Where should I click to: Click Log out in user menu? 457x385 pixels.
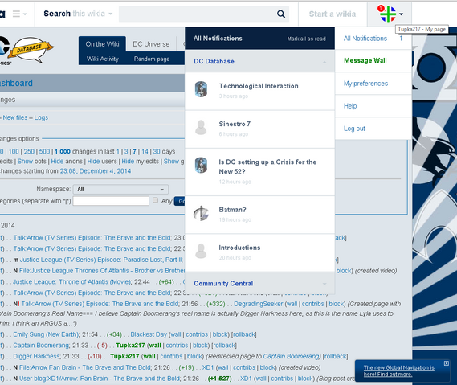coord(354,129)
